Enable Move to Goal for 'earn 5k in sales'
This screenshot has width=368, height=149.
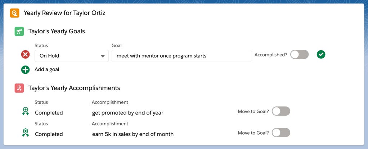pos(281,133)
